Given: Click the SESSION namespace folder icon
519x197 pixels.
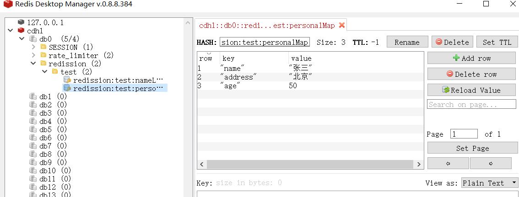Looking at the screenshot, I should coord(43,47).
